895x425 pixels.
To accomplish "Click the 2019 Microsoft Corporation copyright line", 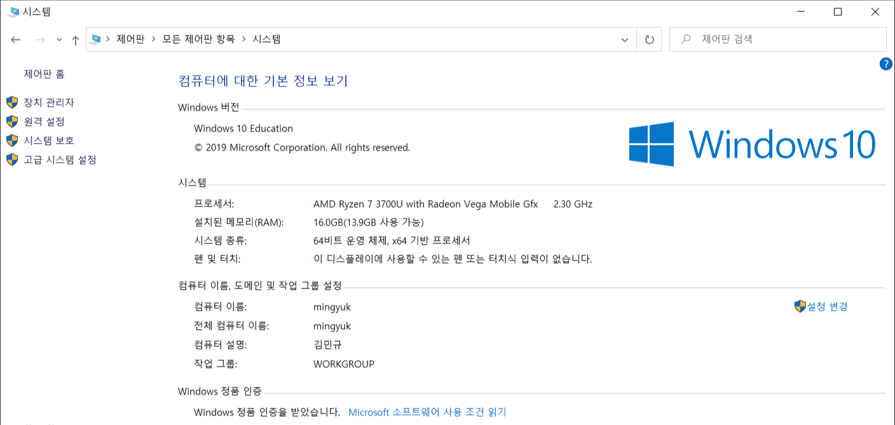I will 302,147.
